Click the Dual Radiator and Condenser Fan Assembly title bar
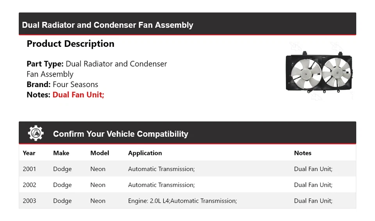This screenshot has height=221, width=375. [108, 25]
